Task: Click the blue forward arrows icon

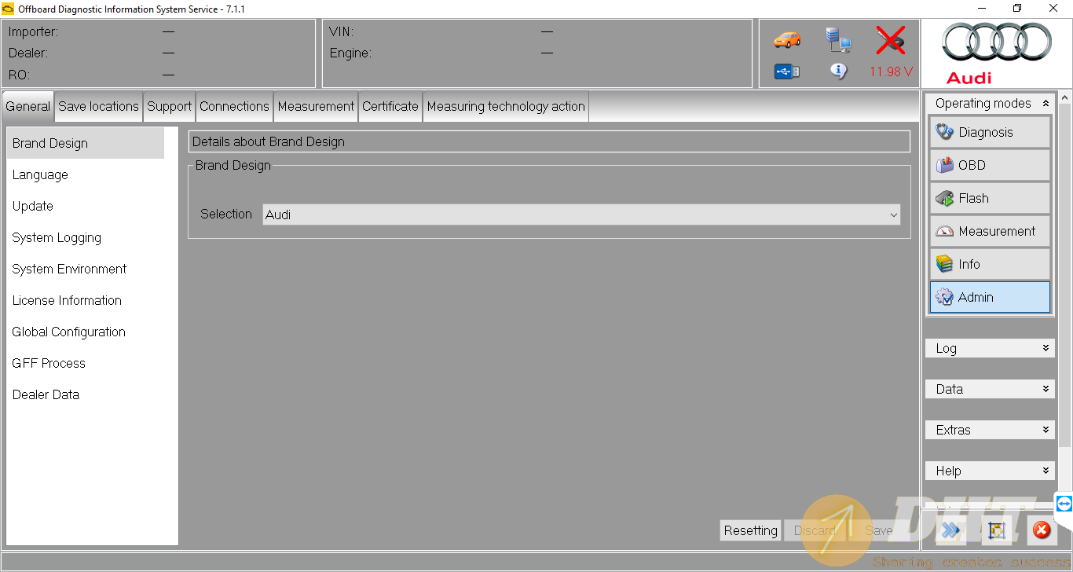Action: pyautogui.click(x=950, y=530)
